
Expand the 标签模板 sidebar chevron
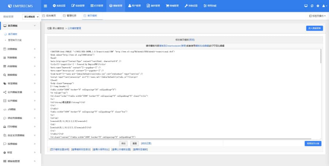[x=35, y=83]
